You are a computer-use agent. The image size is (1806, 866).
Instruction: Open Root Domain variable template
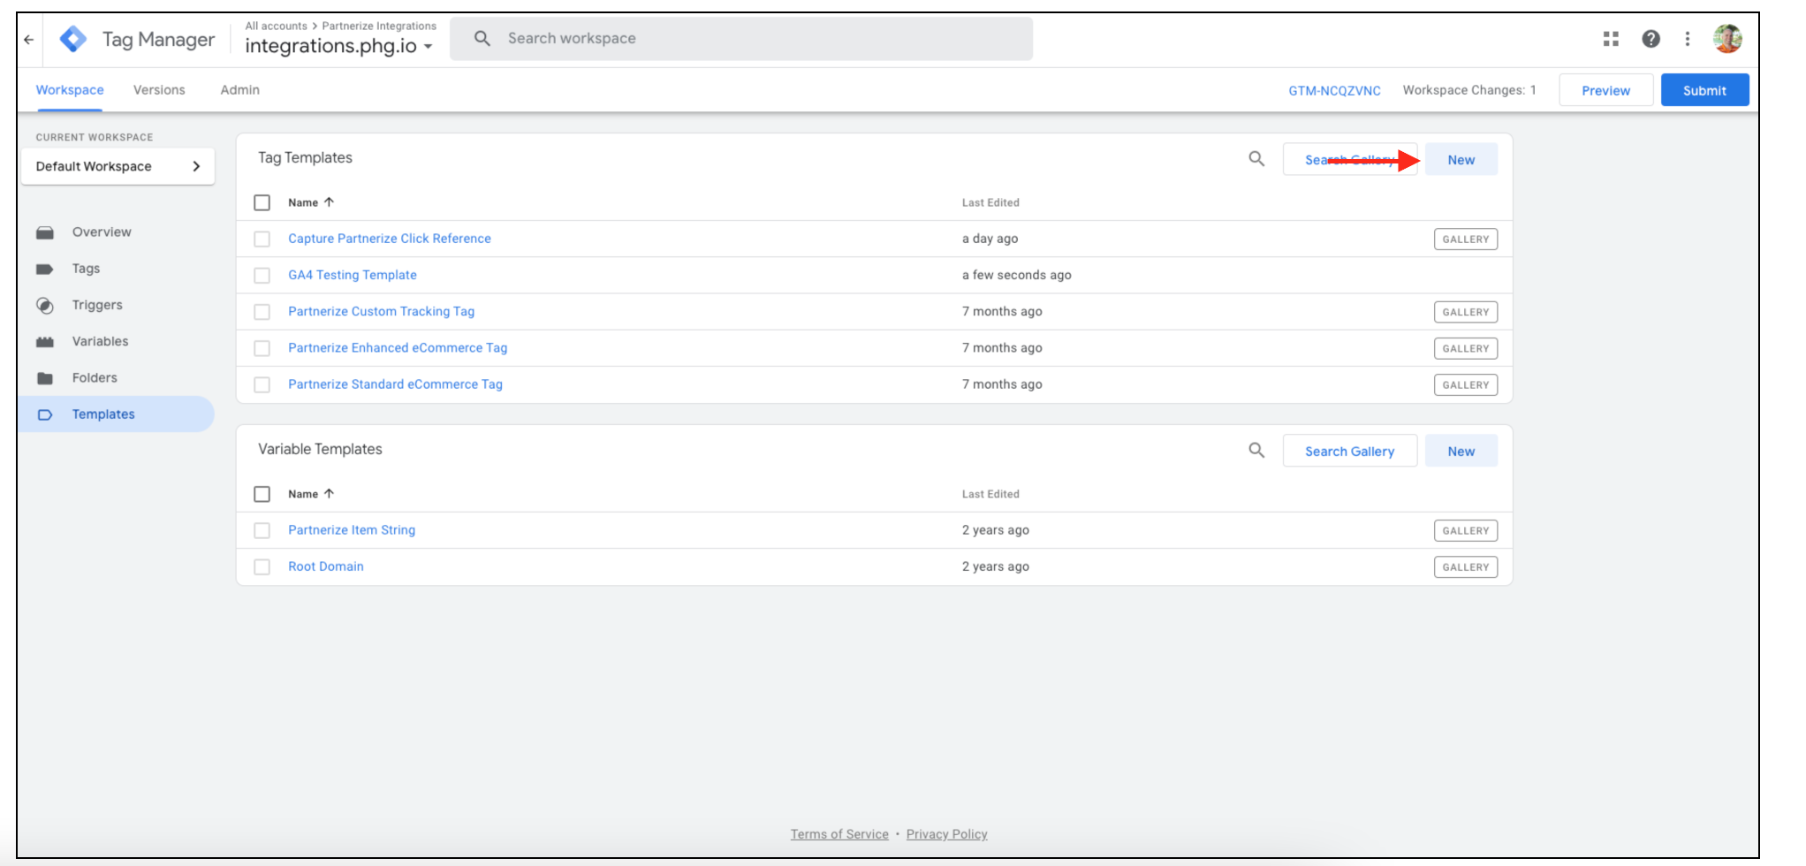click(x=326, y=566)
